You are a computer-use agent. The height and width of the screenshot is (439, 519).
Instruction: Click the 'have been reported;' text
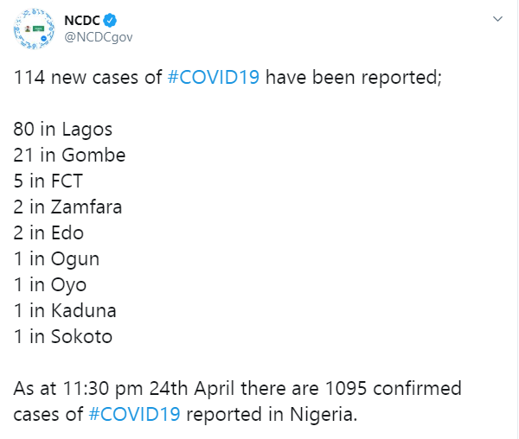pos(354,78)
